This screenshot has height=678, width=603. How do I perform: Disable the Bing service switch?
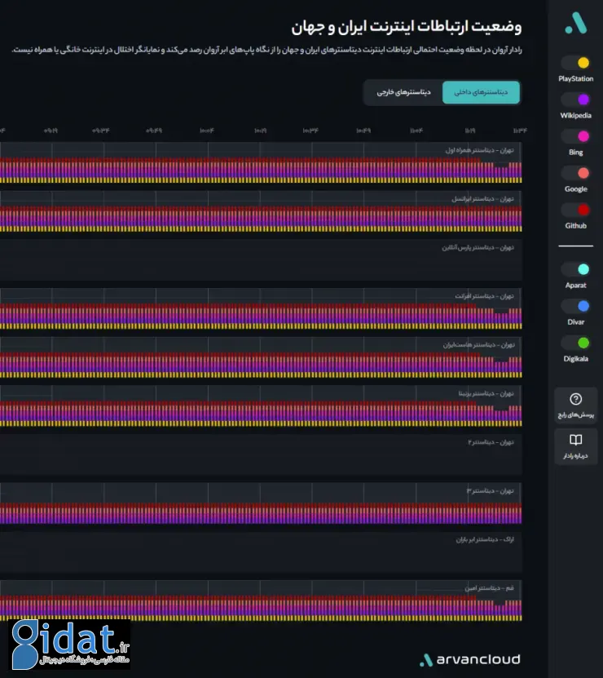576,136
